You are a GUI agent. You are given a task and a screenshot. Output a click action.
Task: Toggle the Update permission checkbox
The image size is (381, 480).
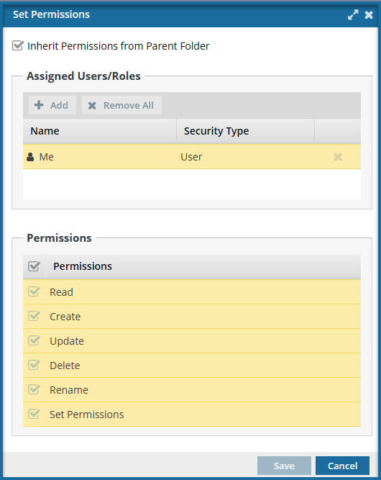point(34,340)
